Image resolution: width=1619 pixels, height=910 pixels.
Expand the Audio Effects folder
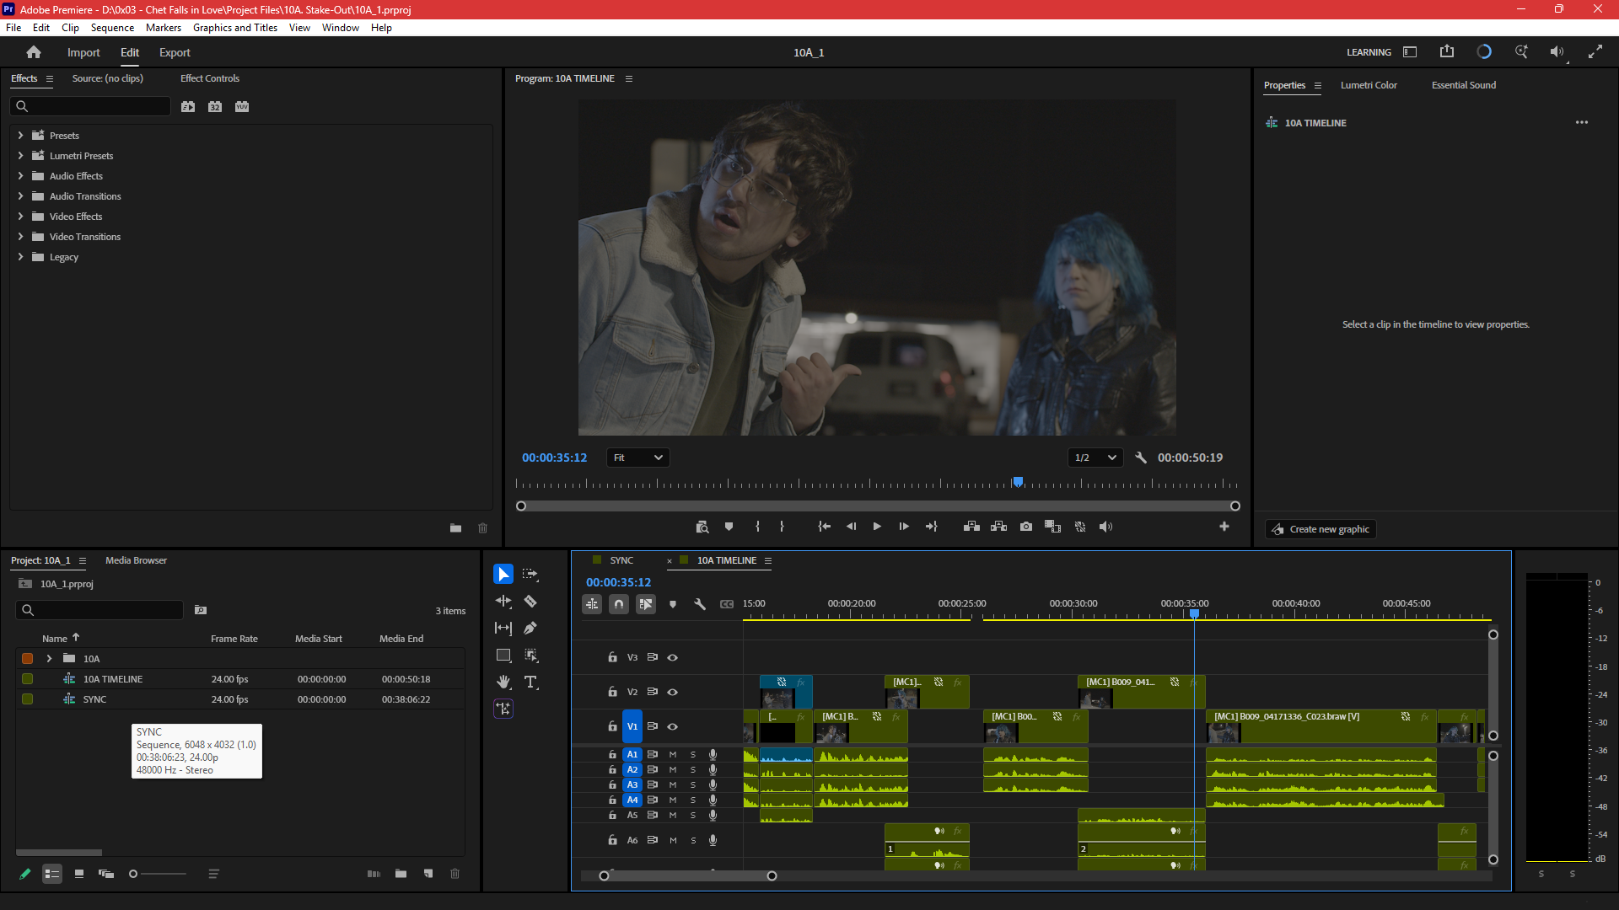(20, 175)
